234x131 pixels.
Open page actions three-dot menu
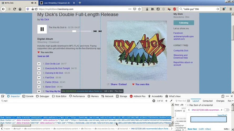[130, 9]
